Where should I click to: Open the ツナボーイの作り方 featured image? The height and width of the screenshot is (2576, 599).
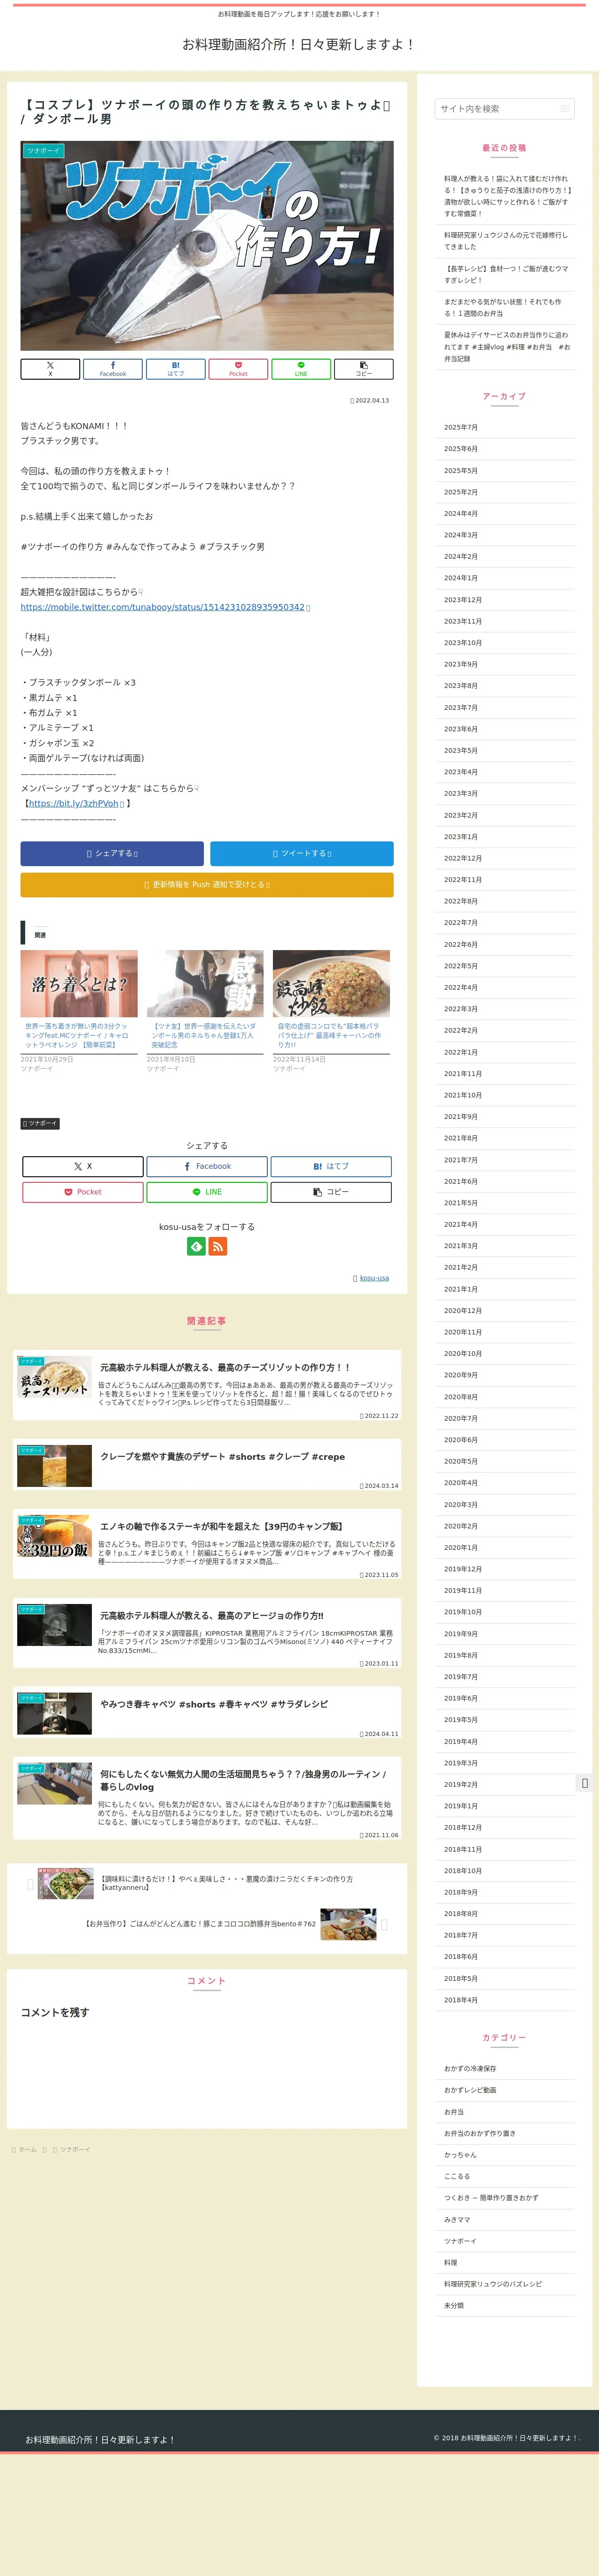click(207, 246)
